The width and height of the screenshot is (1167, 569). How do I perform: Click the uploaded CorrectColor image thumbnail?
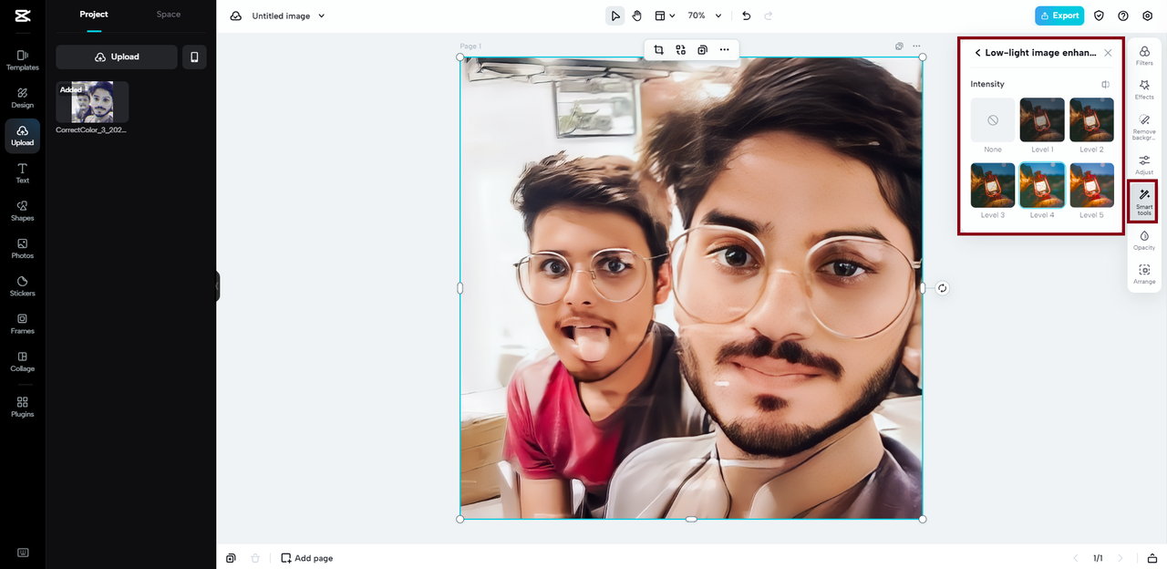point(92,102)
